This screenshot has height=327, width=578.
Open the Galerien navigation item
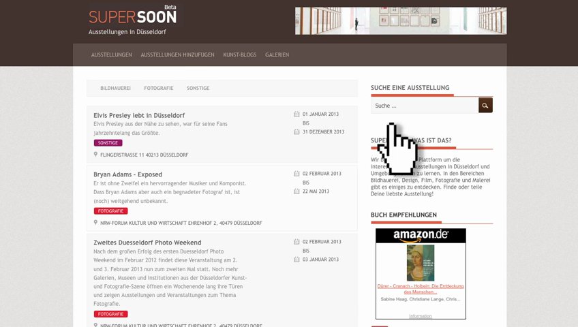(x=277, y=54)
